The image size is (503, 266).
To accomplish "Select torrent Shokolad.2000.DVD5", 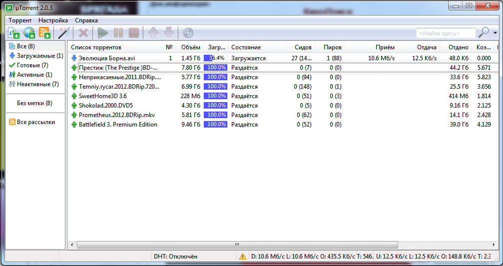I will (x=106, y=106).
